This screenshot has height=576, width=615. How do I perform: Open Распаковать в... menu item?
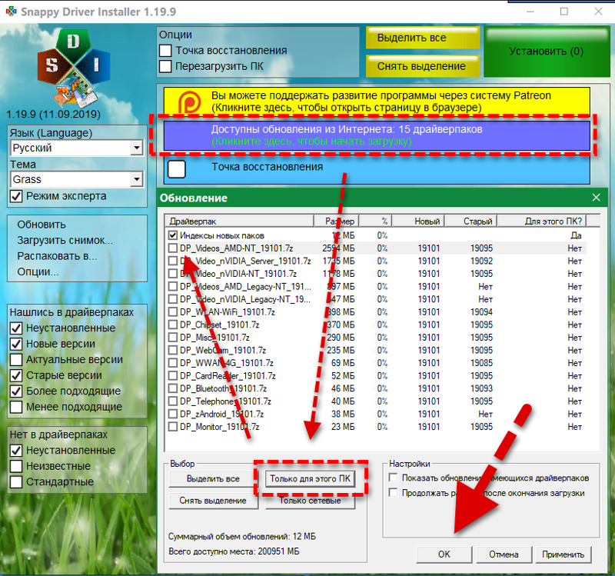tap(57, 256)
